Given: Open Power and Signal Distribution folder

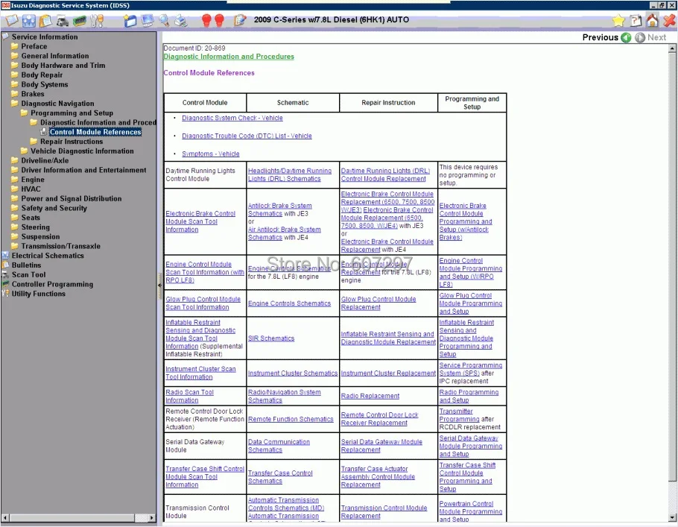Looking at the screenshot, I should (72, 198).
